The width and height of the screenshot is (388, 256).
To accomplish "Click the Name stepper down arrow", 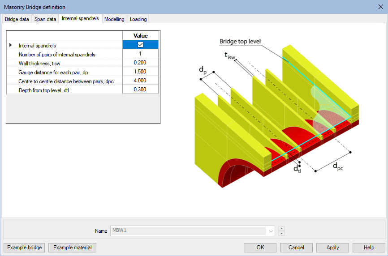I will click(281, 233).
